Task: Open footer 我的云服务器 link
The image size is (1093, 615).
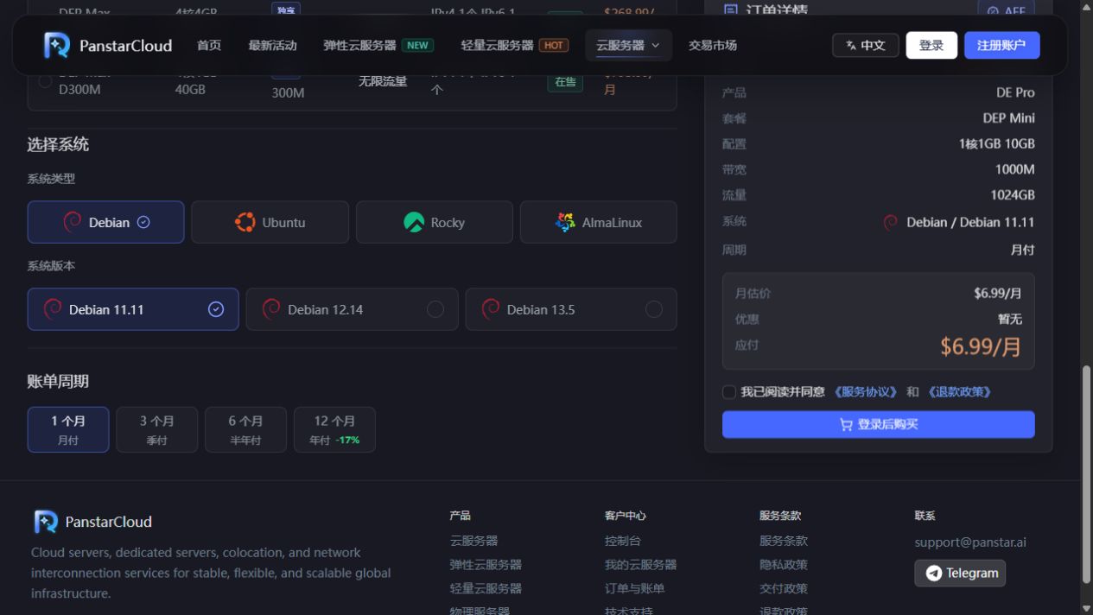Action: [641, 565]
